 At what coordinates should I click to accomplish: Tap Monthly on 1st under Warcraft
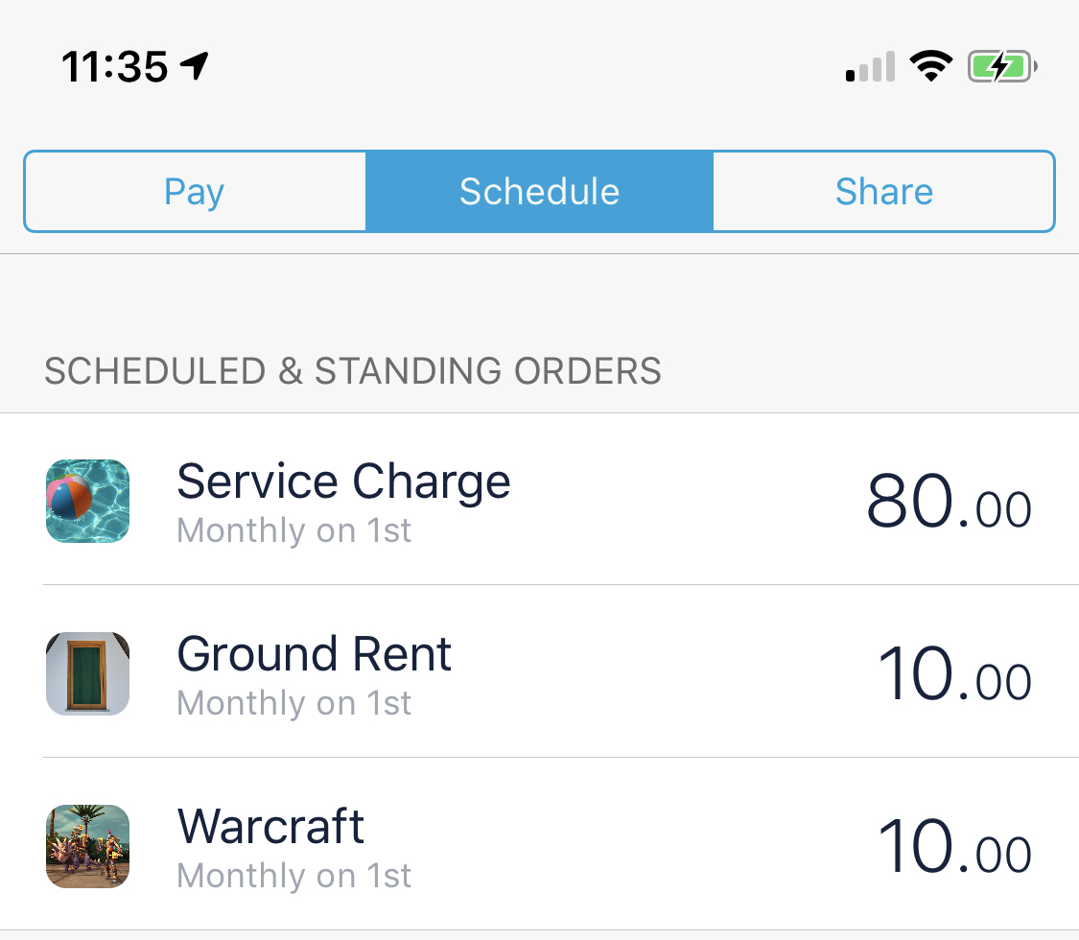(293, 876)
